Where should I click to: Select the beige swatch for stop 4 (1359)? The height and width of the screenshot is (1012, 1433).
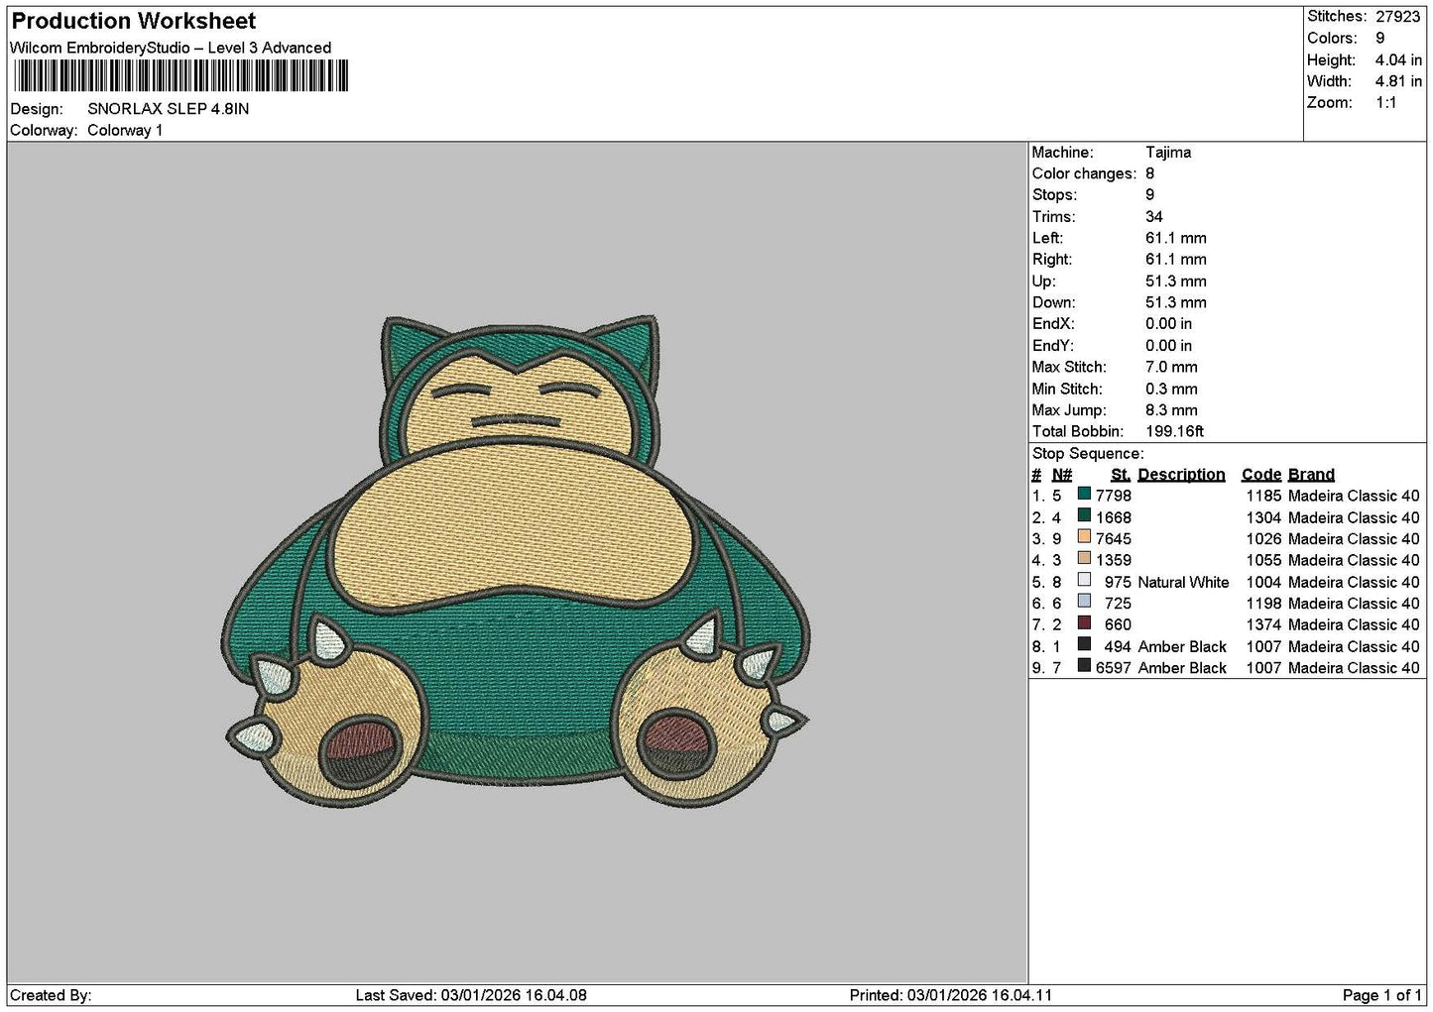point(1084,560)
